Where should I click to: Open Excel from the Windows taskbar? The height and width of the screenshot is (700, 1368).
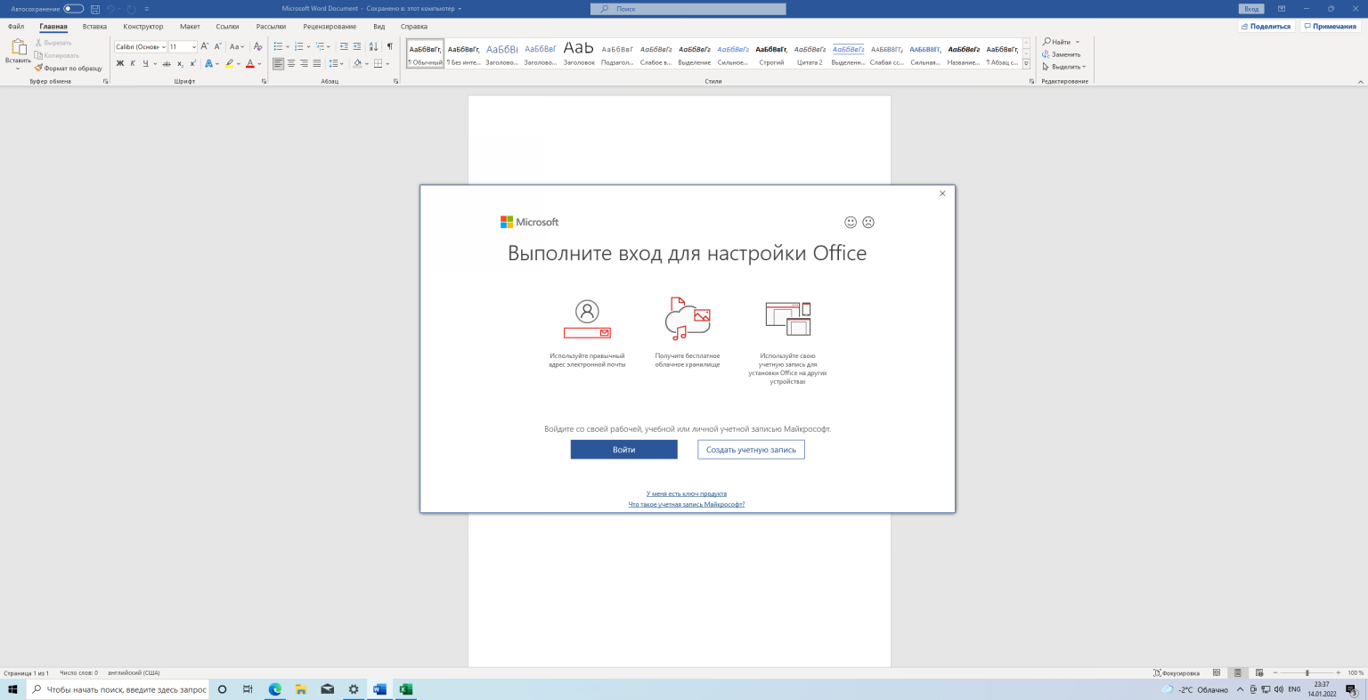click(405, 689)
